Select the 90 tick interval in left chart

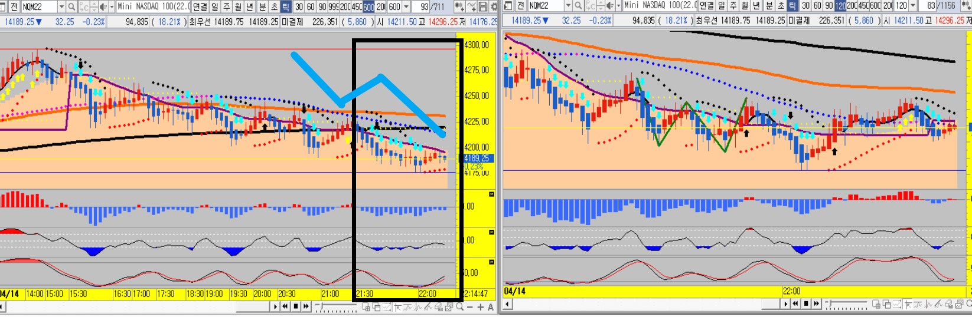point(322,6)
